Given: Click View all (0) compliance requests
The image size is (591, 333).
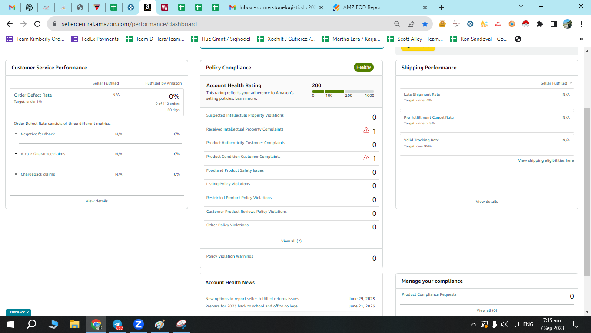Looking at the screenshot, I should click(x=487, y=310).
